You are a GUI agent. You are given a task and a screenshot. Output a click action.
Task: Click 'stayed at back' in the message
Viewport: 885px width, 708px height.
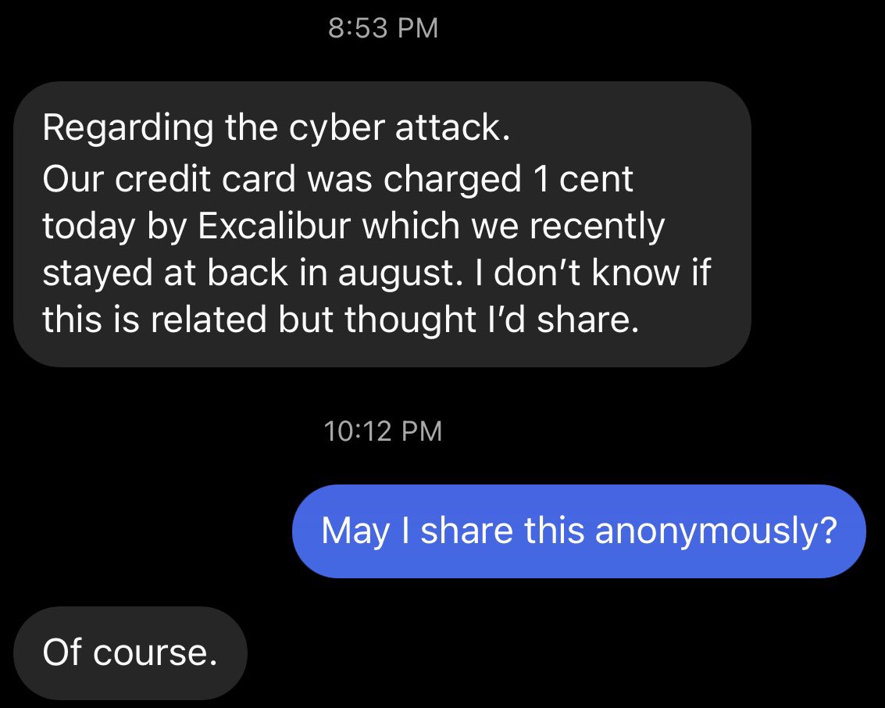point(166,274)
